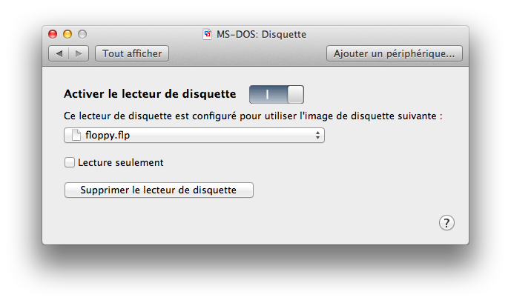Click the Lecture seulement label text
Viewport: 511px width, 303px height.
(x=121, y=162)
